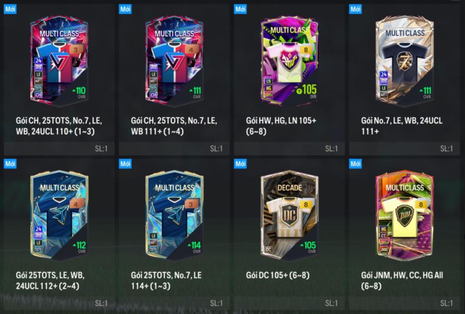The width and height of the screenshot is (465, 314).
Task: Open the purple Multi Class card with 105 OVR
Action: pyautogui.click(x=289, y=61)
